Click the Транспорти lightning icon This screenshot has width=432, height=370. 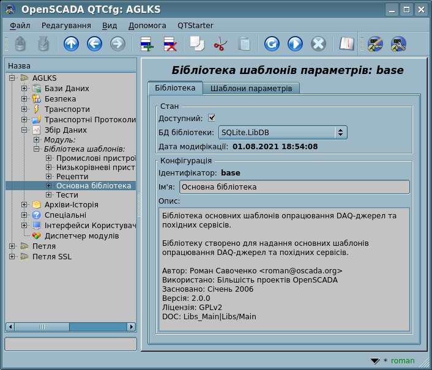pyautogui.click(x=36, y=109)
